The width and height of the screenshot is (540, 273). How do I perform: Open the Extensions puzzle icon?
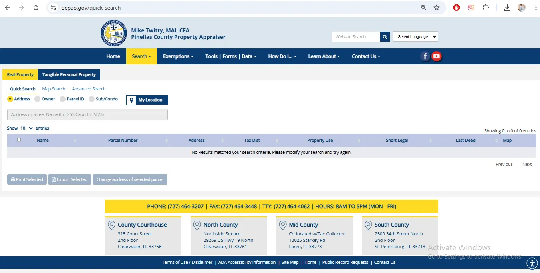[x=486, y=8]
